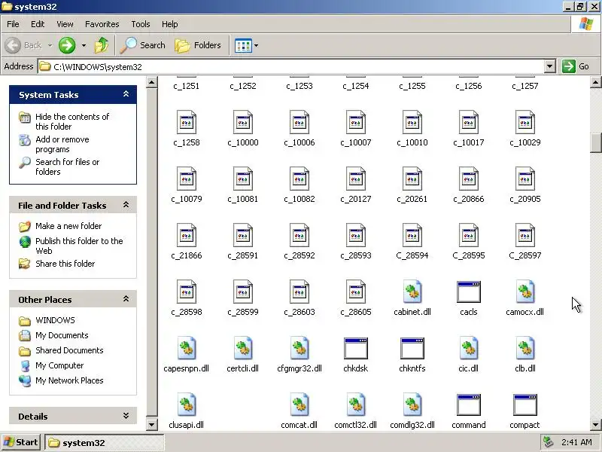The image size is (602, 452).
Task: Click the address bar path field
Action: point(291,66)
